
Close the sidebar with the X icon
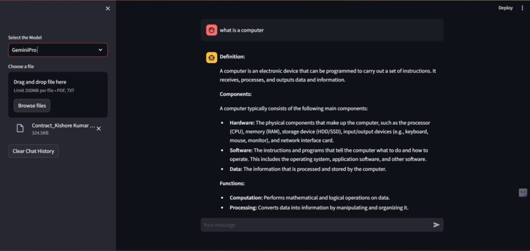107,9
